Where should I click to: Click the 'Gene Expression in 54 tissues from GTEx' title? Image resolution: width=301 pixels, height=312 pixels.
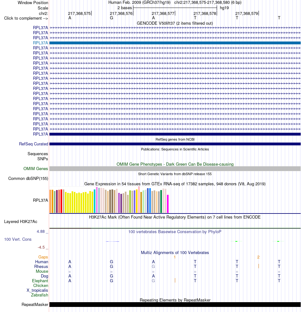[x=175, y=184]
